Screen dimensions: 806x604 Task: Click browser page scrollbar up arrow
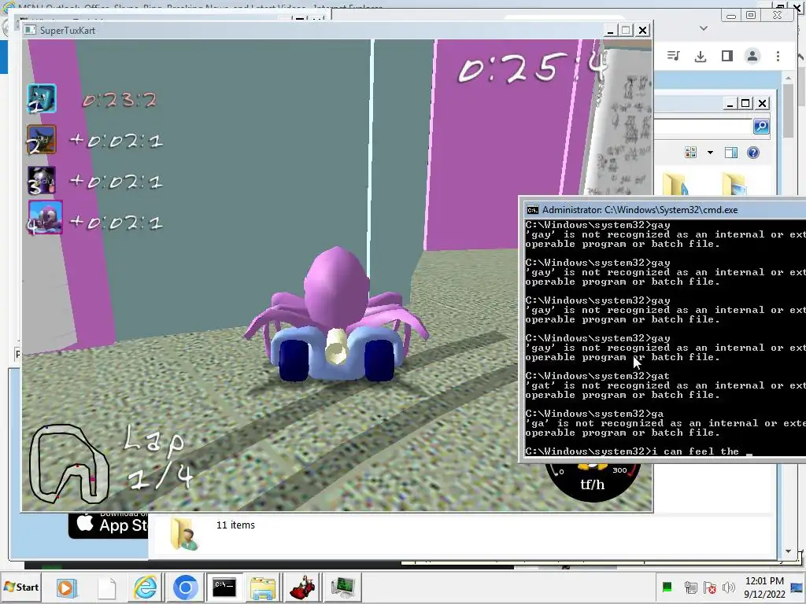(789, 79)
